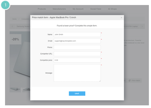Click into the Email field
This screenshot has height=108, width=151.
click(77, 41)
